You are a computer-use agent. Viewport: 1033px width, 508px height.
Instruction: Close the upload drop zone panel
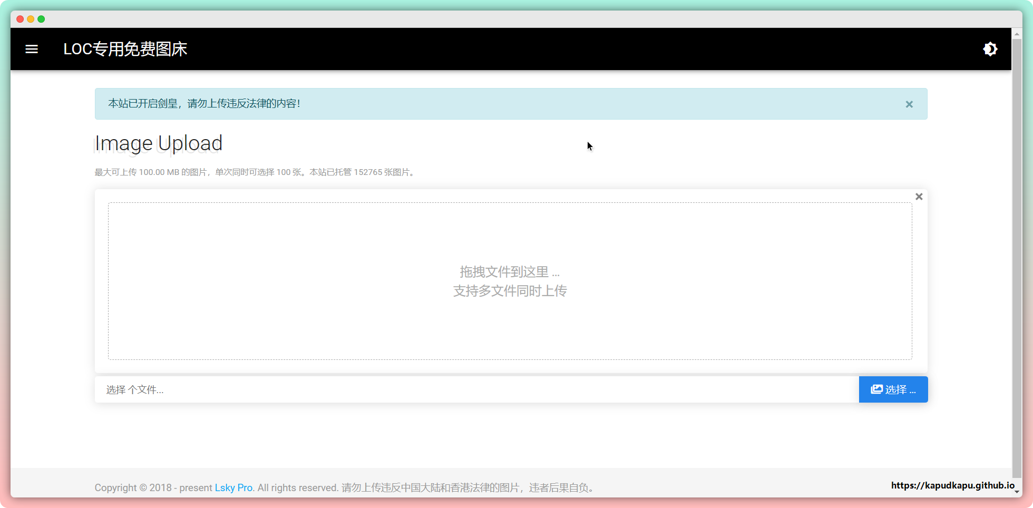tap(919, 197)
